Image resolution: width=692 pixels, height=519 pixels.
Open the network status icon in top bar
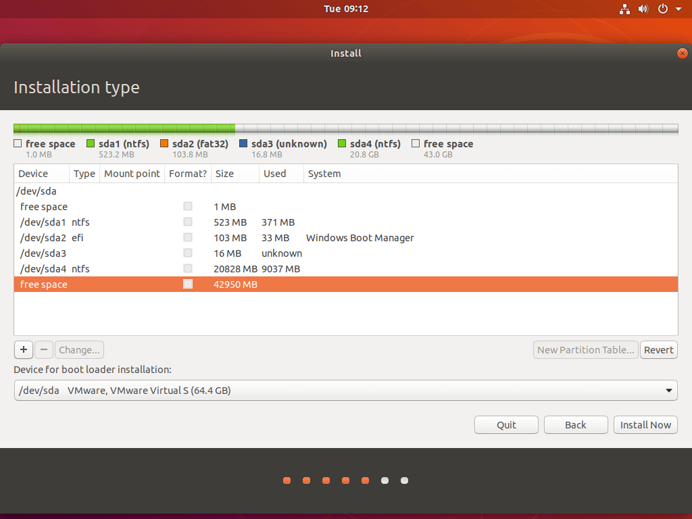(624, 9)
